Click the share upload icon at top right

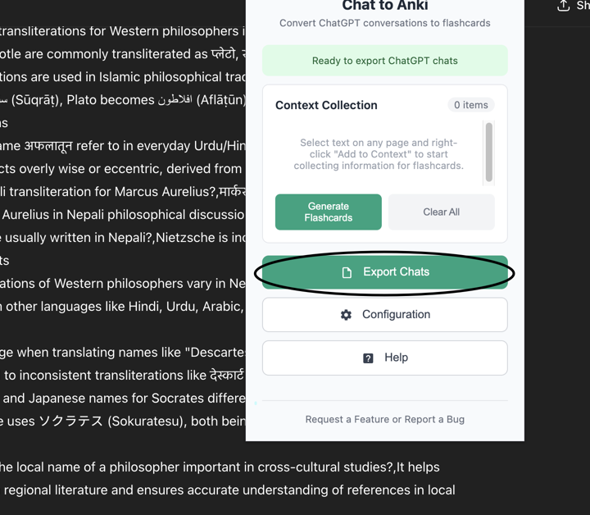tap(563, 6)
